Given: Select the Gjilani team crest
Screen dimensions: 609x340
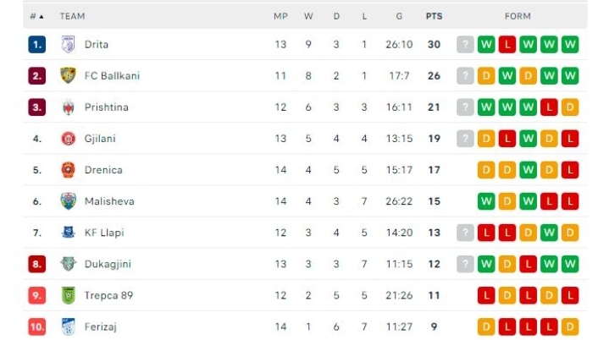Looking at the screenshot, I should pyautogui.click(x=69, y=139).
